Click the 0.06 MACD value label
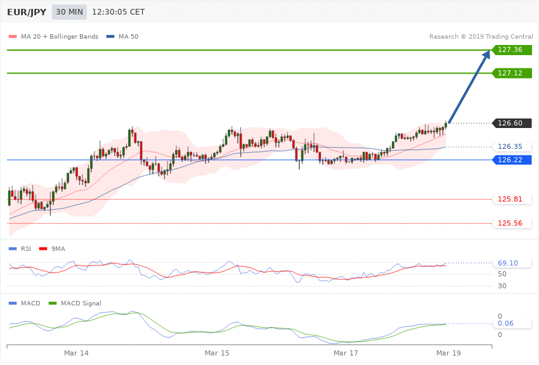The height and width of the screenshot is (365, 539). click(512, 323)
